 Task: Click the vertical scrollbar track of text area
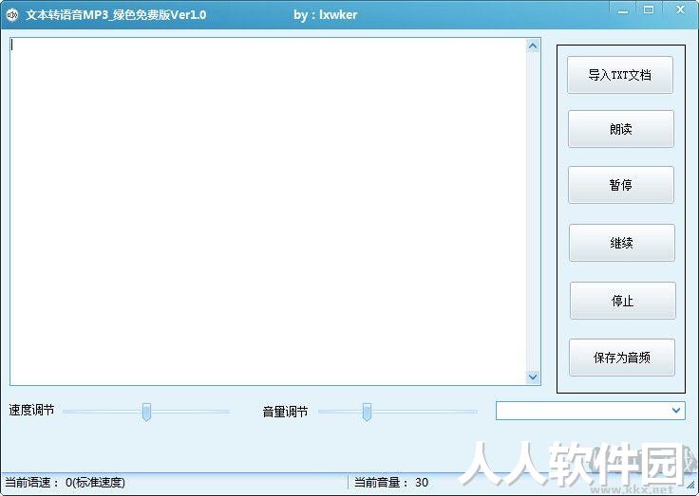click(533, 211)
